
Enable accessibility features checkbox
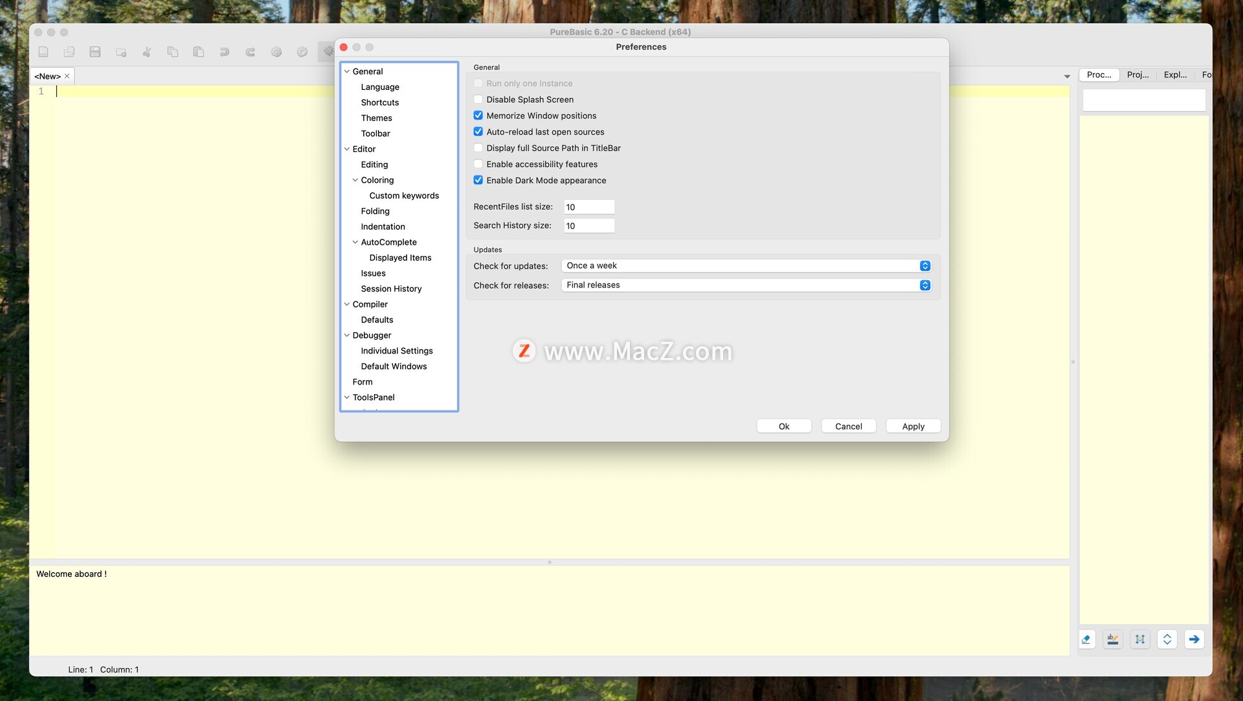[x=478, y=164]
